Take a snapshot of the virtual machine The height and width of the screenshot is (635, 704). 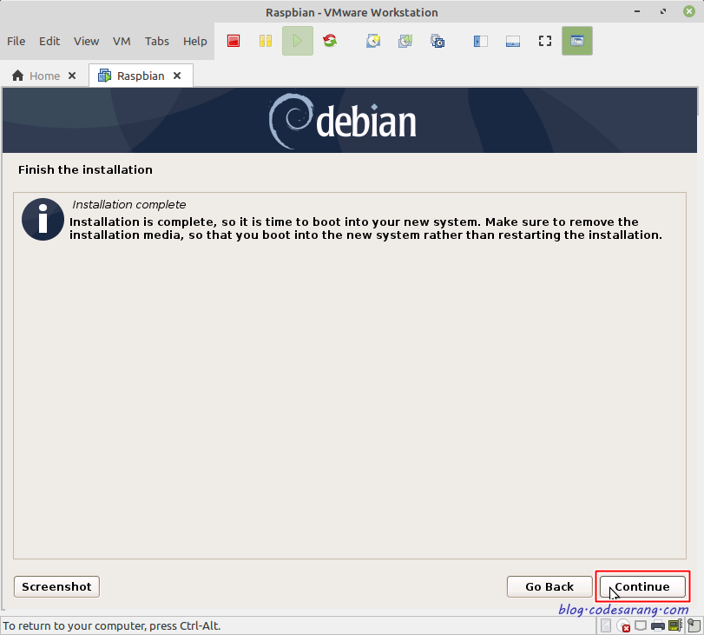(x=373, y=41)
